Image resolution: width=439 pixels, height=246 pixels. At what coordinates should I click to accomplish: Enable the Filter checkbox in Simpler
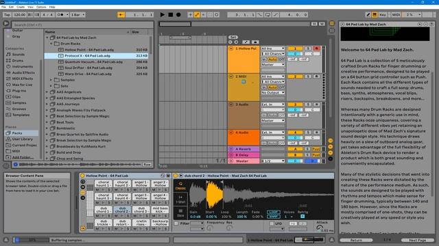(176, 223)
